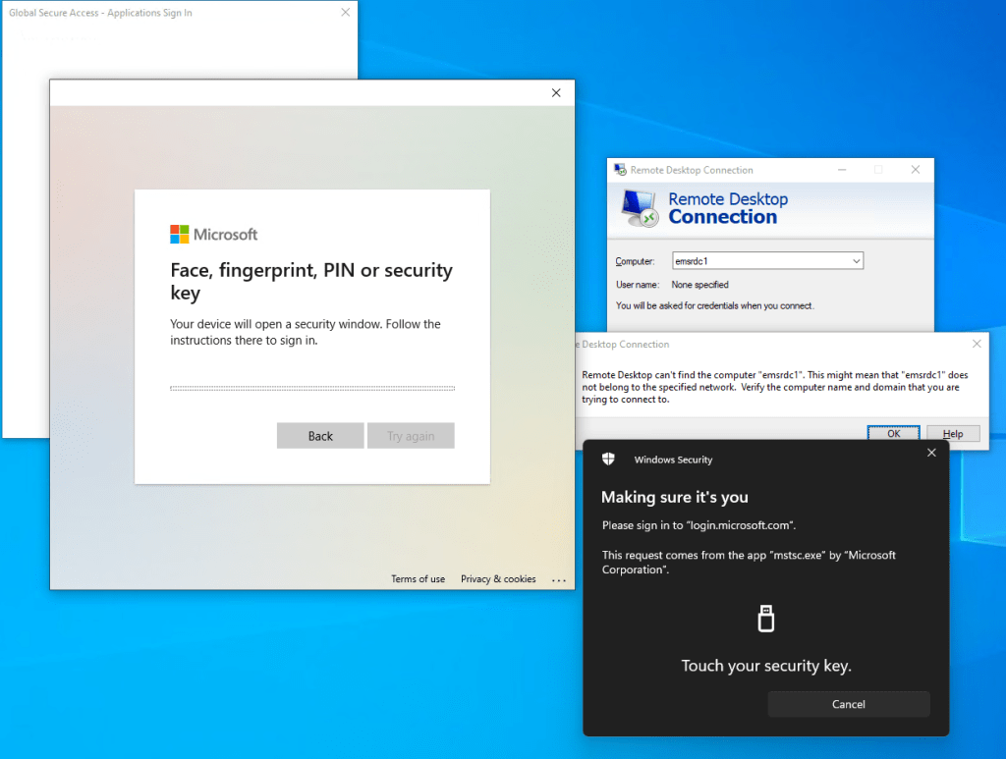The width and height of the screenshot is (1006, 759).
Task: Open the Terms of use link
Action: [418, 579]
